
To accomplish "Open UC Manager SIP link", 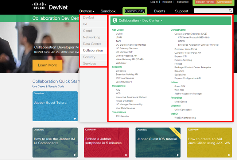I will (x=124, y=52).
